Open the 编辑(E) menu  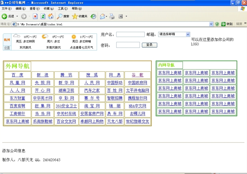coord(21,8)
